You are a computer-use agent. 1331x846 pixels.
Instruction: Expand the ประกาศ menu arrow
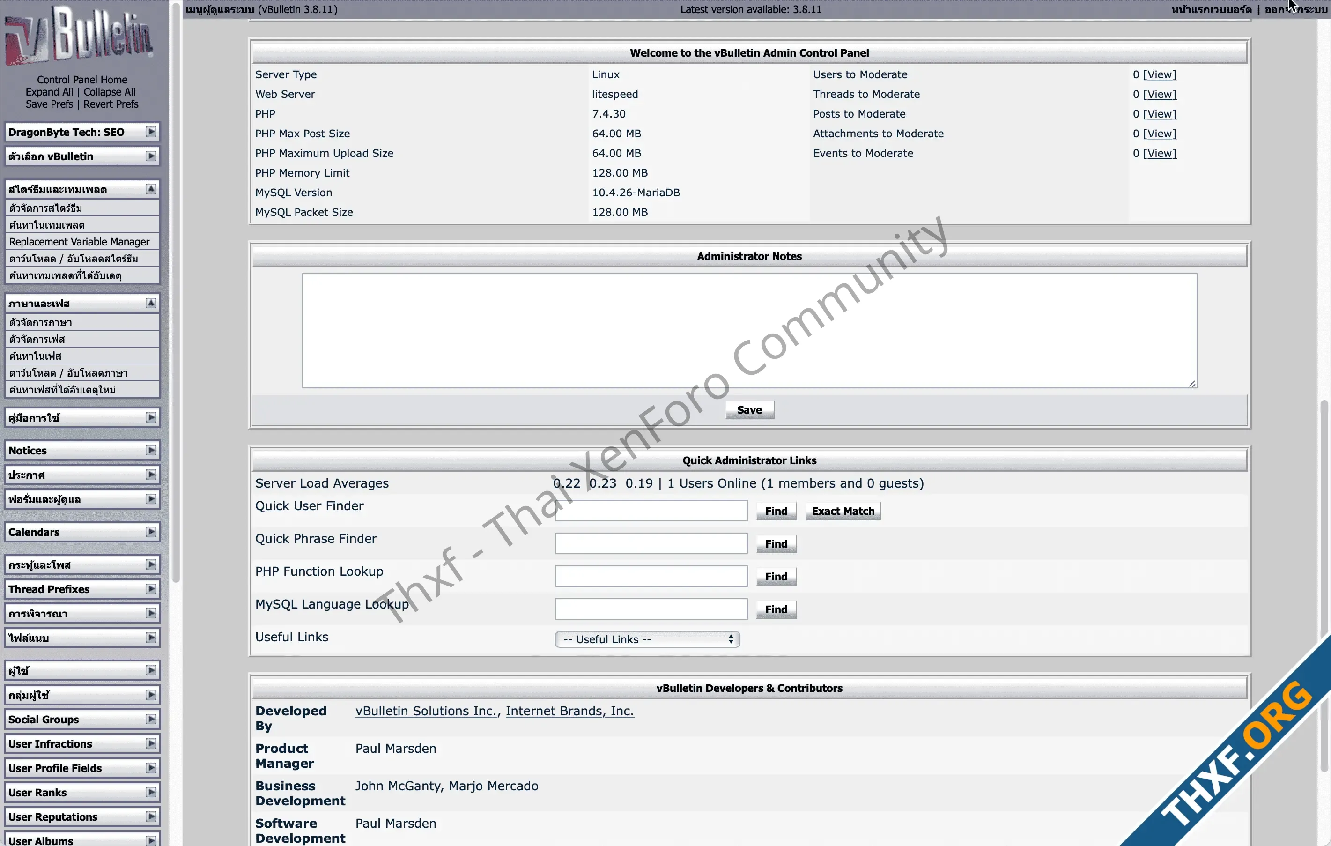151,475
